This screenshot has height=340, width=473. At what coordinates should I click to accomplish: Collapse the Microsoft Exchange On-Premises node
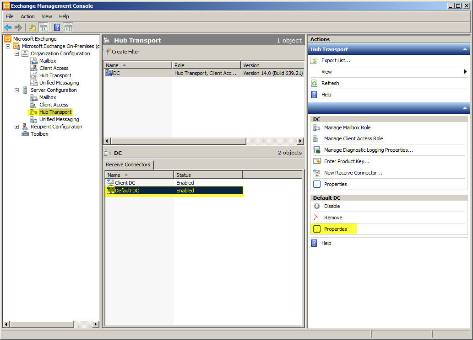point(8,46)
